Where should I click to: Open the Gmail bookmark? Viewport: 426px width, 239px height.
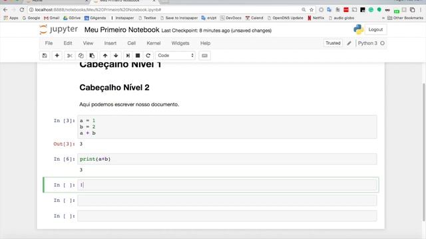coord(52,18)
